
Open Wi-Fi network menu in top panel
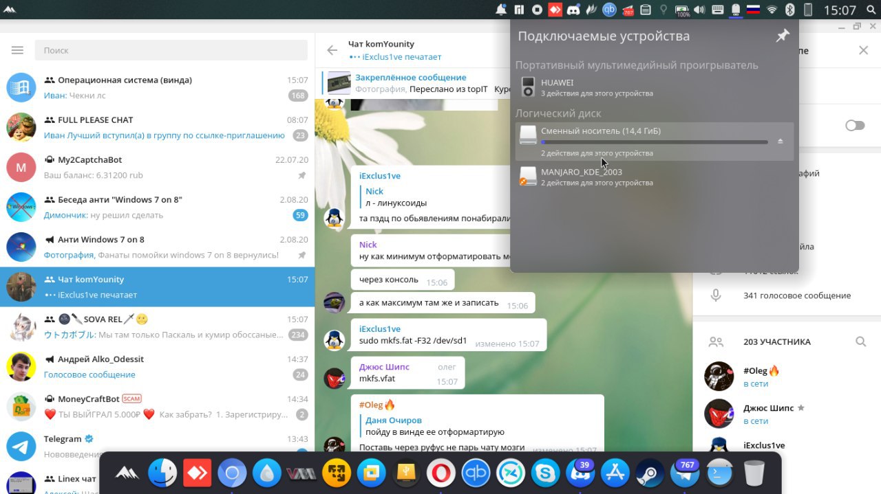(772, 10)
